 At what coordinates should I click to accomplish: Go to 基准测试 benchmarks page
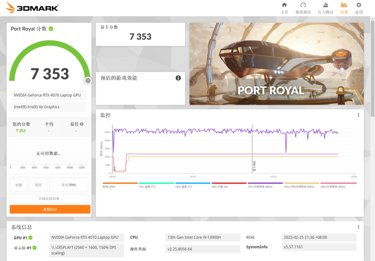(x=303, y=8)
